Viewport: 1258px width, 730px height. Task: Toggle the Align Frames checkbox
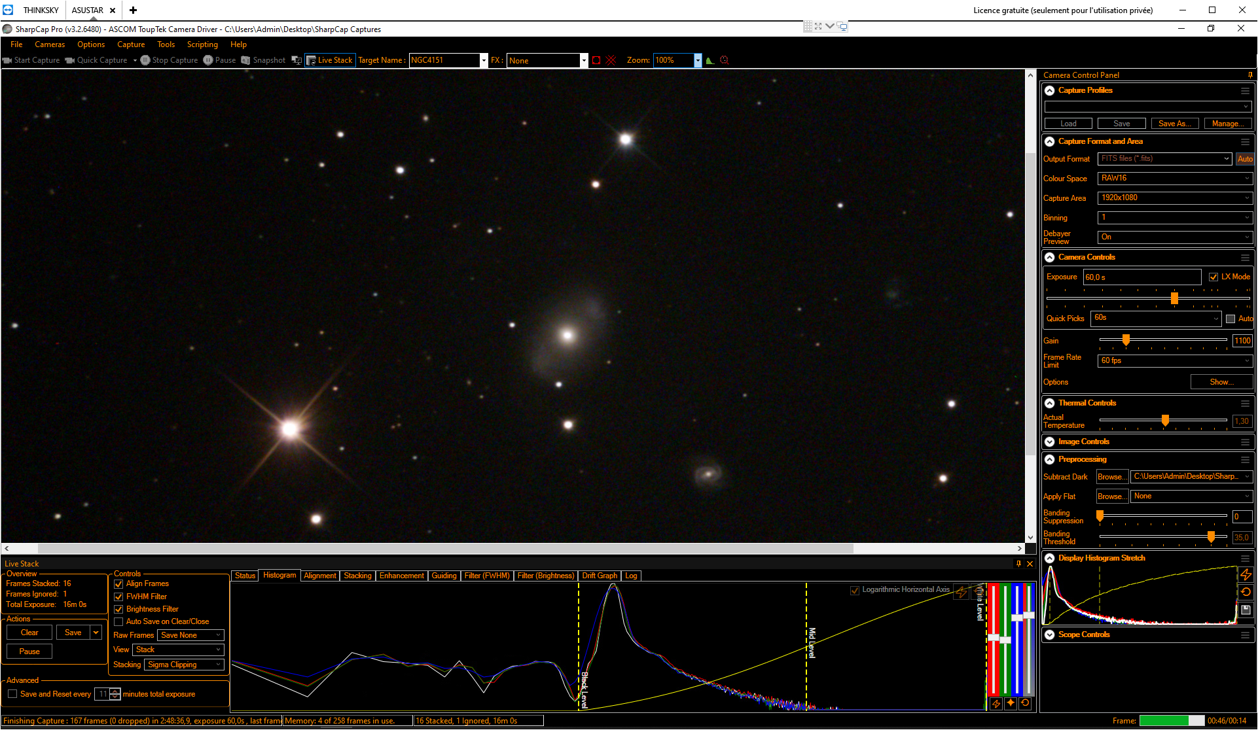point(118,584)
